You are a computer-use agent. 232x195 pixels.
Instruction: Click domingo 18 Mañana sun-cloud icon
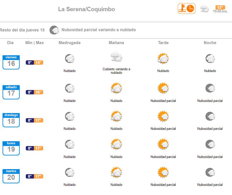[x=116, y=117]
